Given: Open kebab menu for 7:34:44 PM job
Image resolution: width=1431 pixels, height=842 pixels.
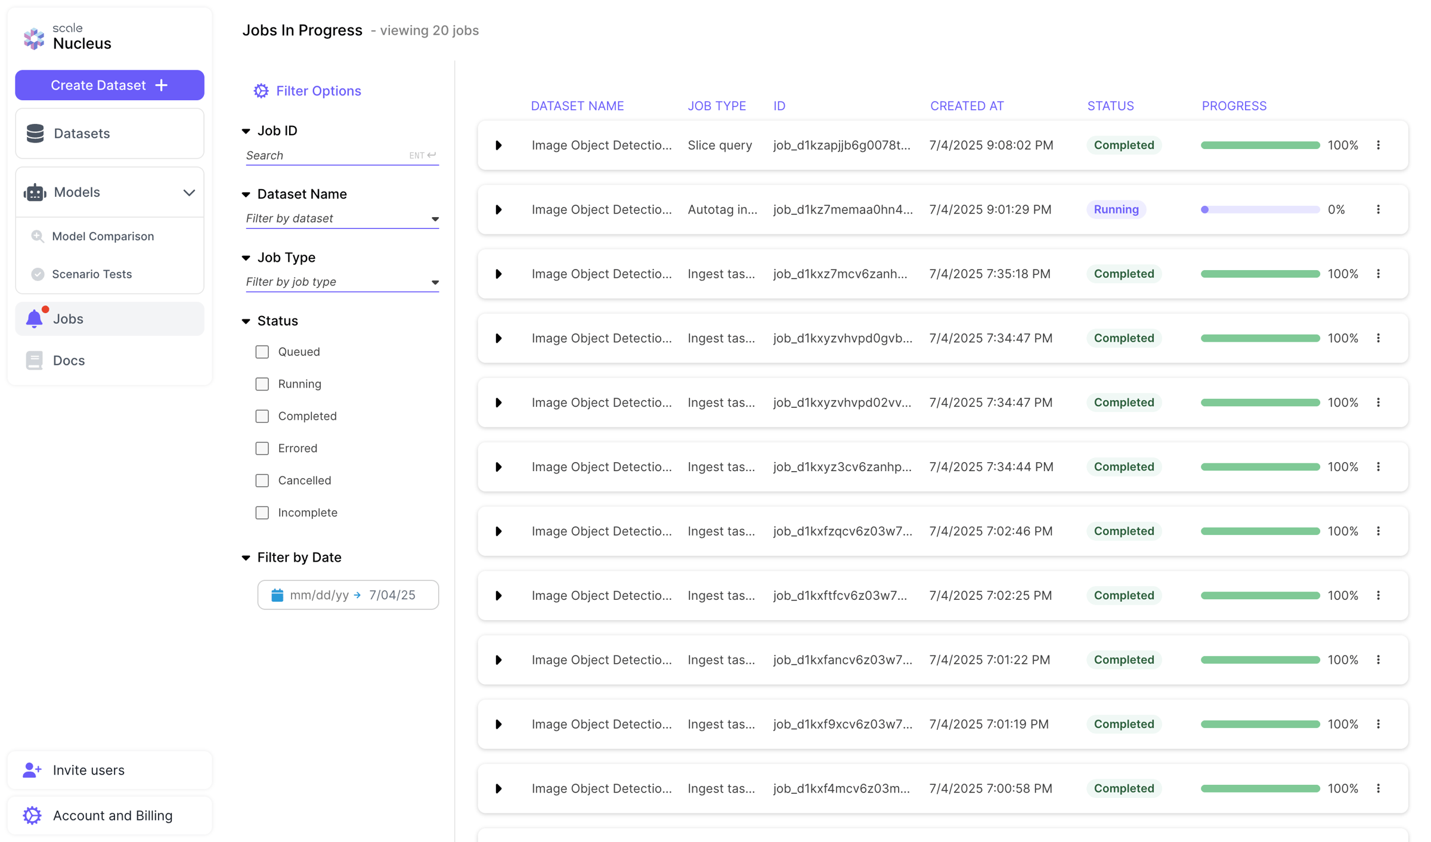Looking at the screenshot, I should point(1378,467).
